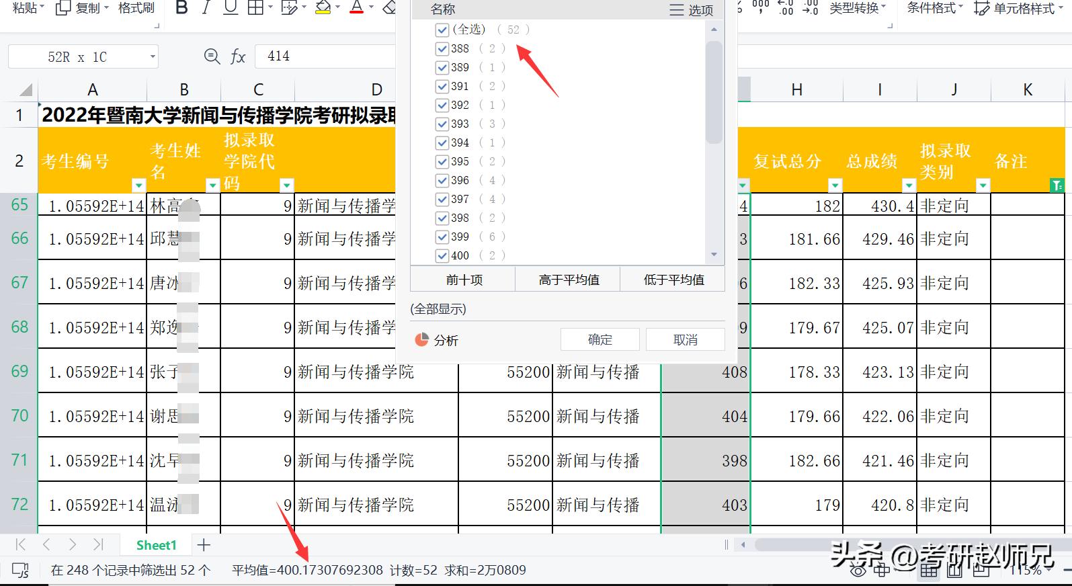Click the fx insert function icon

click(238, 56)
